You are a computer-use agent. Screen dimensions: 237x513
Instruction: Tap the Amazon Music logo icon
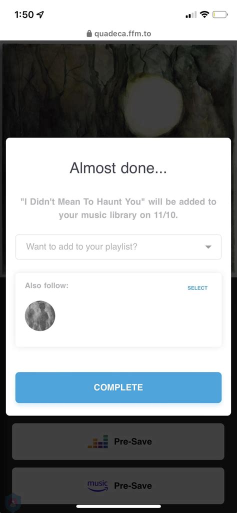(x=97, y=486)
